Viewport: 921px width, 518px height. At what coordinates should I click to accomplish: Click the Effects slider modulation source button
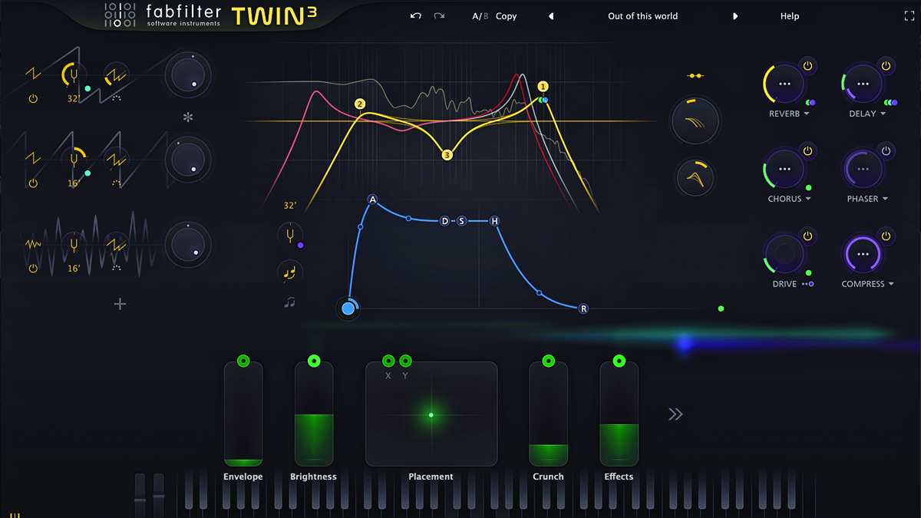(619, 361)
